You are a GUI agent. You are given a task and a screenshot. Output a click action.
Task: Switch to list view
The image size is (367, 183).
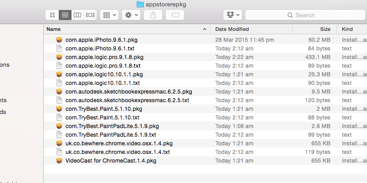(65, 15)
